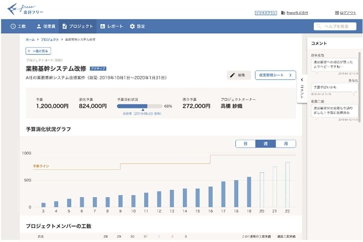This screenshot has width=363, height=242.
Task: Click プロジェクト breadcrumb link
Action: (x=50, y=40)
